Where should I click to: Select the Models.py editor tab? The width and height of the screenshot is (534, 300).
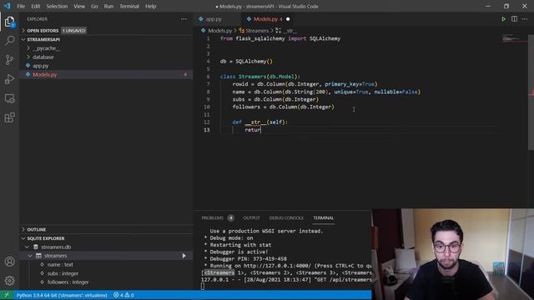click(x=268, y=19)
